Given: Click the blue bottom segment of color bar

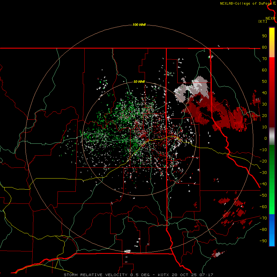Looking at the screenshot, I should pyautogui.click(x=272, y=230).
